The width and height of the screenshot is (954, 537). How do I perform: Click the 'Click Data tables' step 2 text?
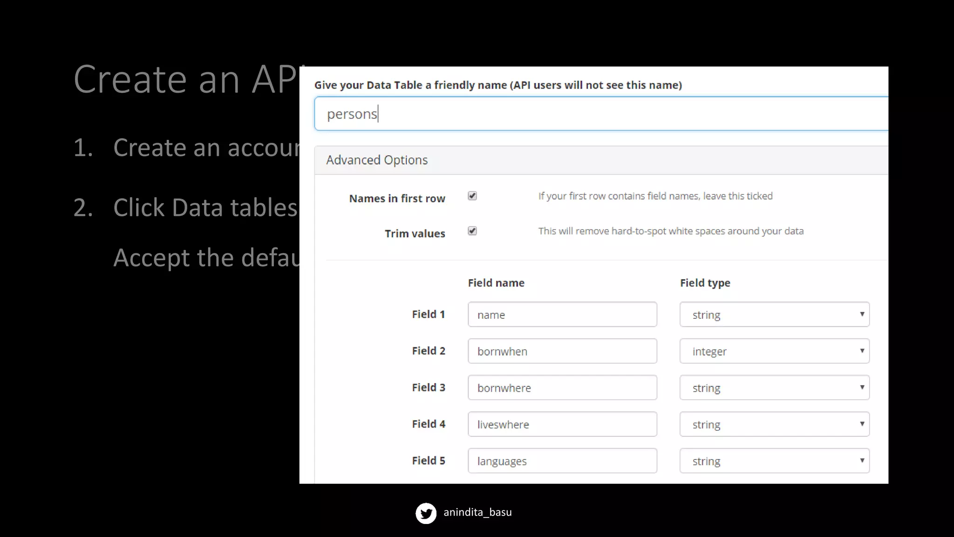(205, 207)
